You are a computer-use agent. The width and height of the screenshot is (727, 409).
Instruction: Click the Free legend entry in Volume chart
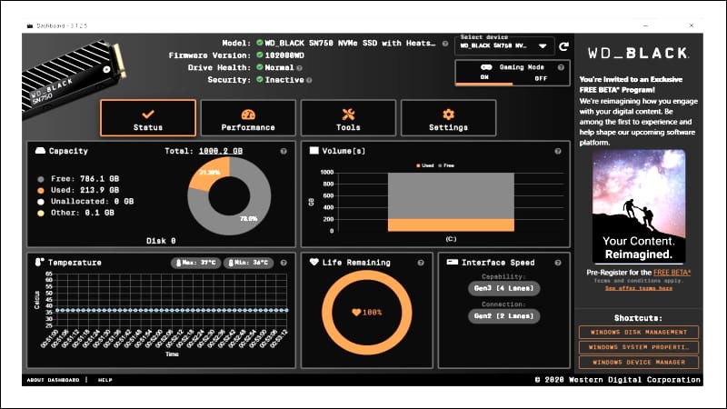[x=446, y=165]
